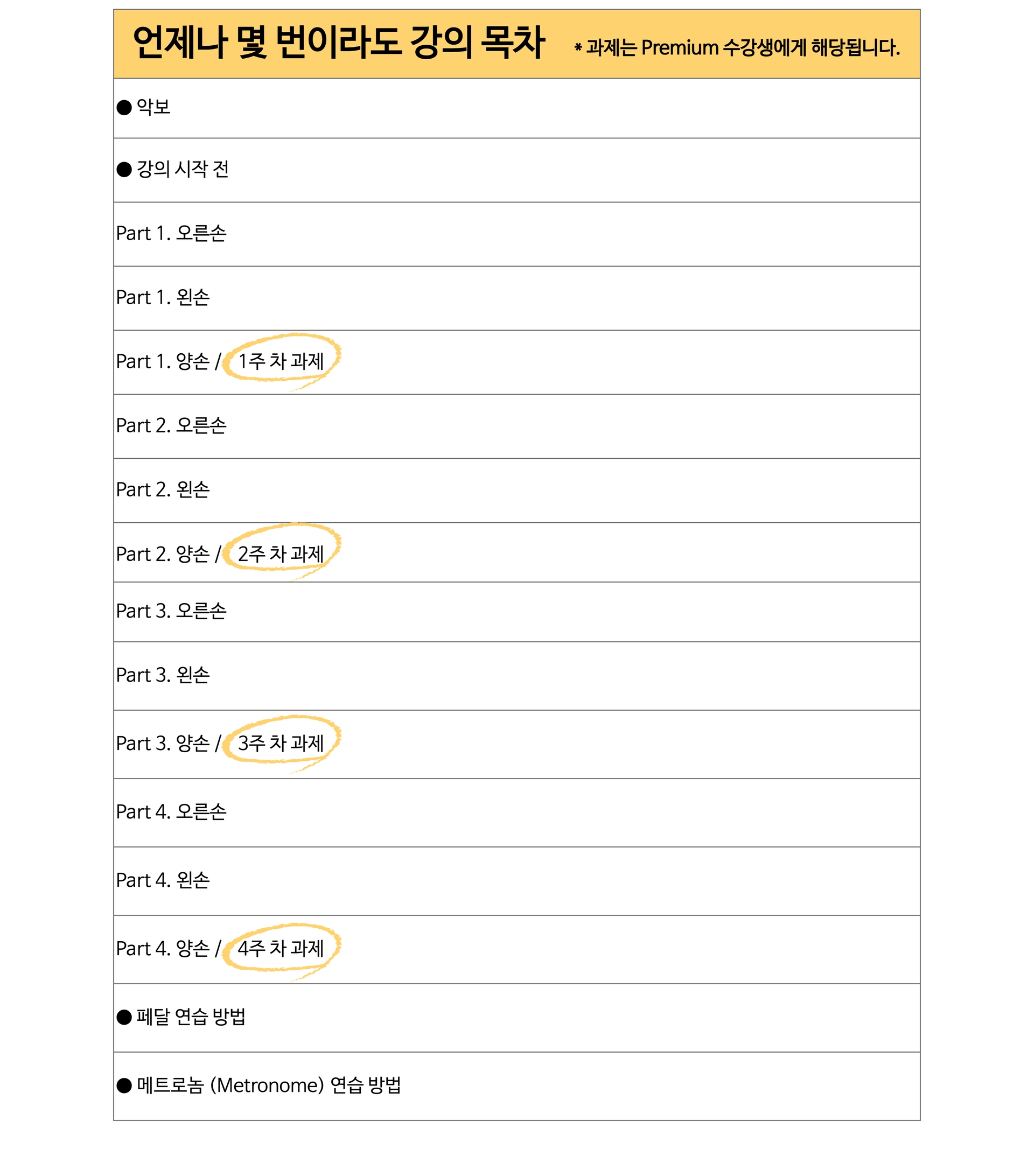This screenshot has width=1034, height=1163.
Task: Open the Part 1. 왼손 lesson
Action: pyautogui.click(x=163, y=298)
